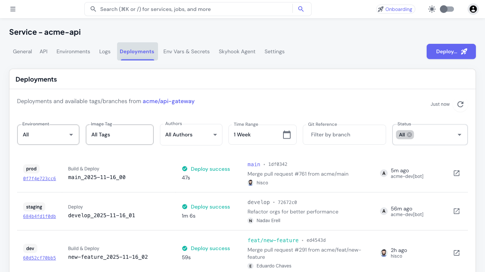The height and width of the screenshot is (272, 485).
Task: Click the light mode sun icon
Action: [x=432, y=9]
